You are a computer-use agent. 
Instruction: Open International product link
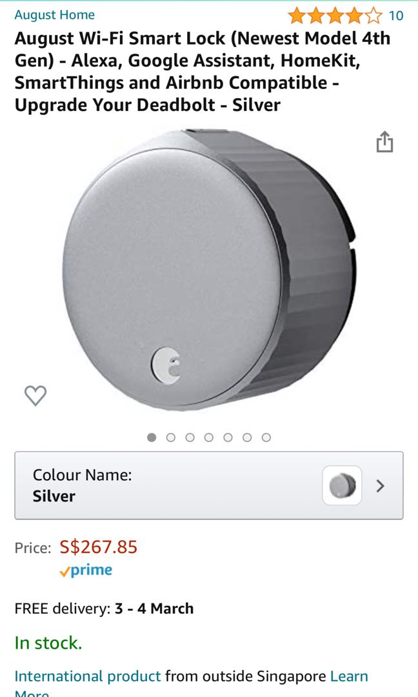tap(88, 676)
